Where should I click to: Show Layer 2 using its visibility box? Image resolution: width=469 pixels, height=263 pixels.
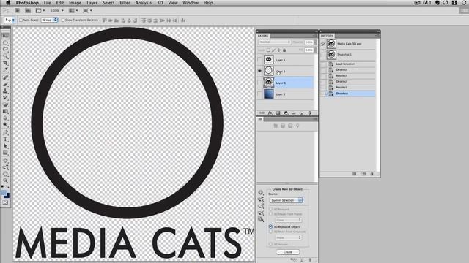tap(259, 94)
